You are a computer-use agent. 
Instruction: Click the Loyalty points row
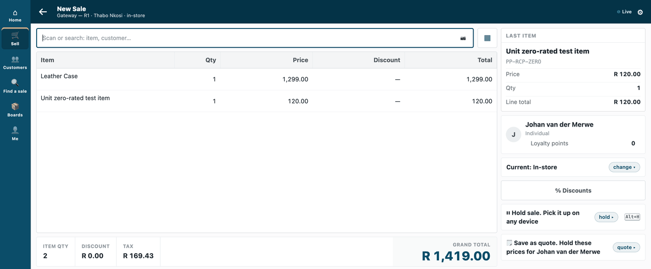(x=583, y=143)
